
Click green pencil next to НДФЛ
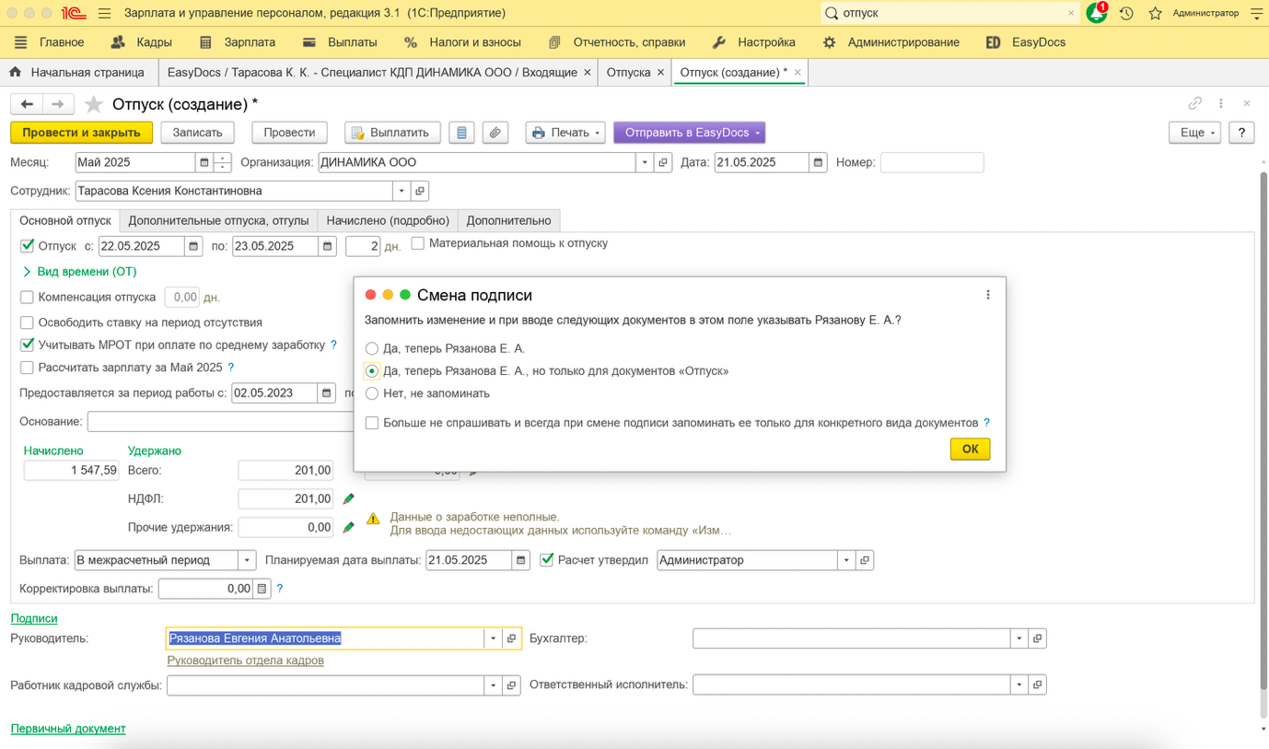coord(349,498)
